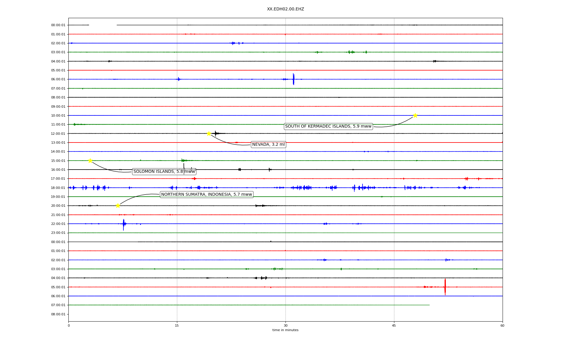Click the blue spike on 22:00:01 trace
Screen dimensions: 571x357
123,224
